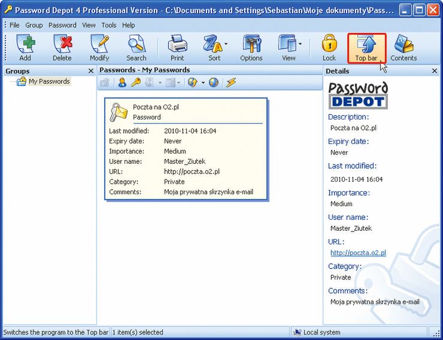443x340 pixels.
Task: Click the Local system computer icon
Action: coord(297,332)
